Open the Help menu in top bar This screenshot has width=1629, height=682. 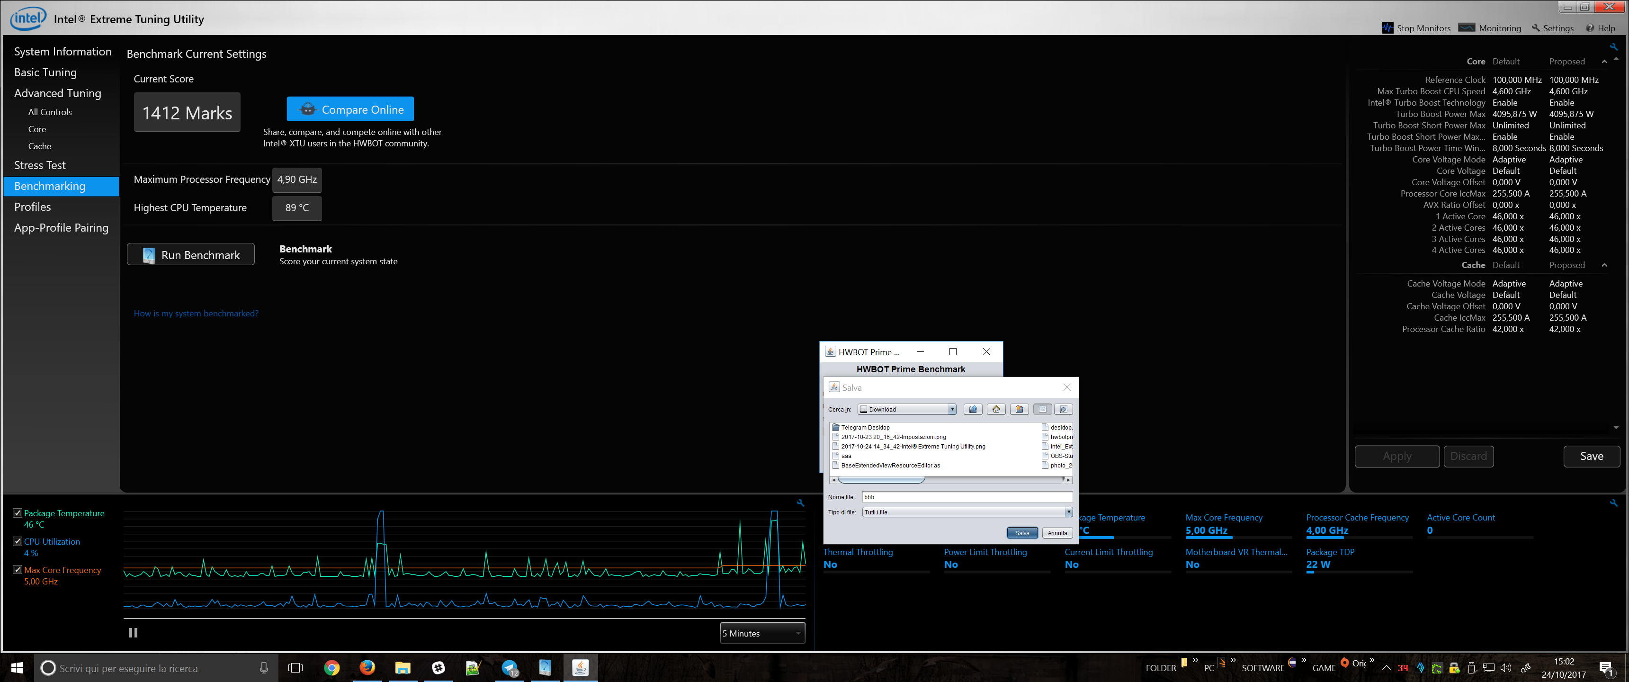point(1600,28)
